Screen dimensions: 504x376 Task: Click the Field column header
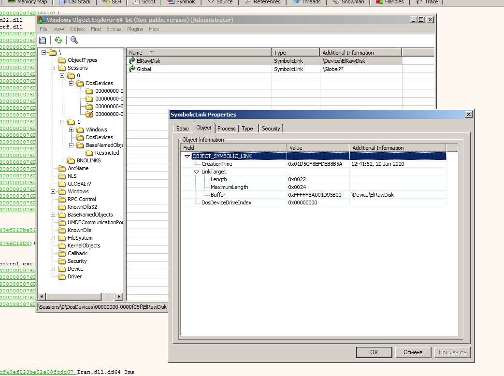coord(234,148)
